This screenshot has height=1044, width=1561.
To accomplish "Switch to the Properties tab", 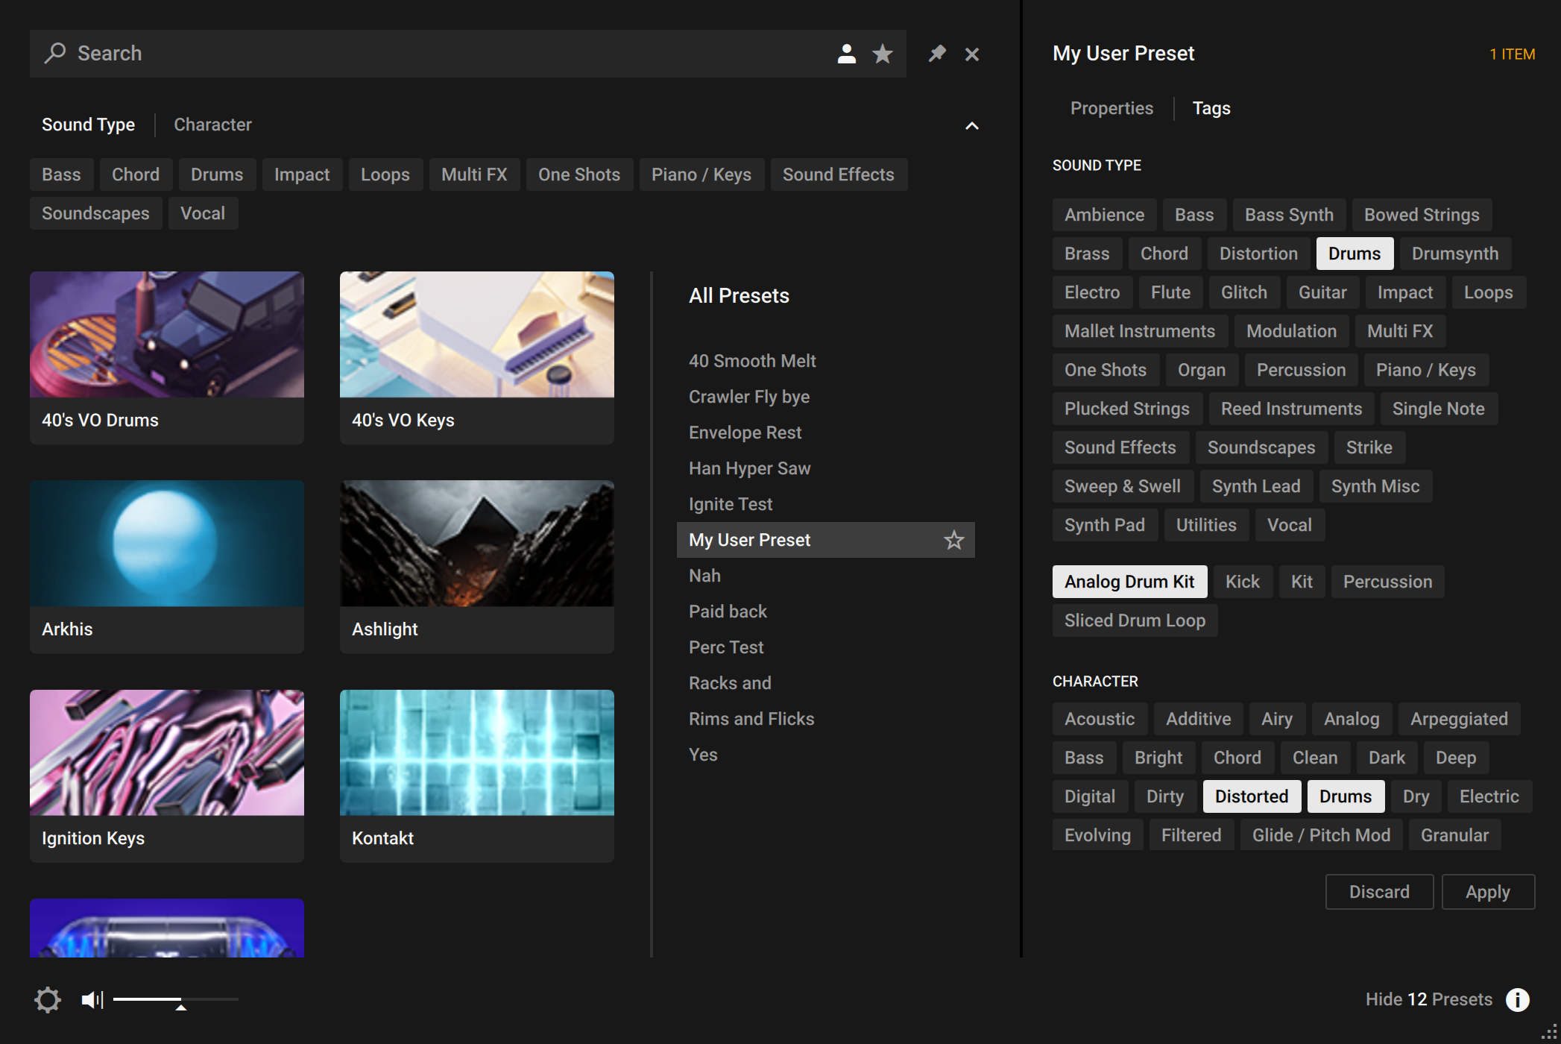I will (1111, 108).
